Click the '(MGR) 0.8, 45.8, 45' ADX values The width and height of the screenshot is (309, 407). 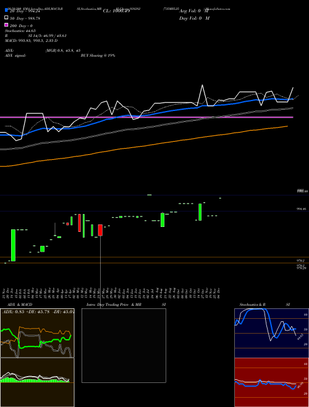pos(63,51)
